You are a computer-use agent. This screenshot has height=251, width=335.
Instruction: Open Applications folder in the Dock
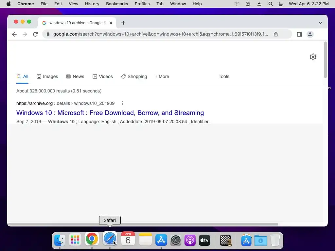click(246, 240)
